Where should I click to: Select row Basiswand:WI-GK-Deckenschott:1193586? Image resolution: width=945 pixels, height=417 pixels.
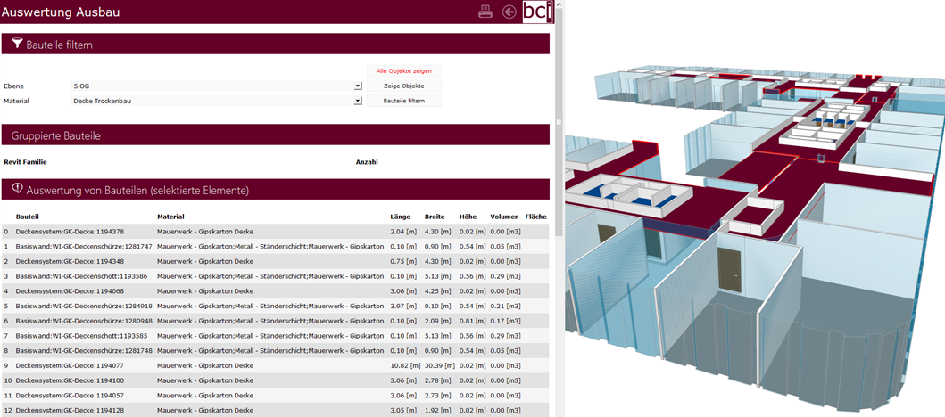pyautogui.click(x=276, y=276)
